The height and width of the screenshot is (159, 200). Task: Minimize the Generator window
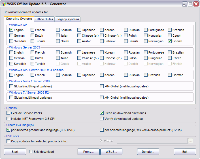pos(184,4)
